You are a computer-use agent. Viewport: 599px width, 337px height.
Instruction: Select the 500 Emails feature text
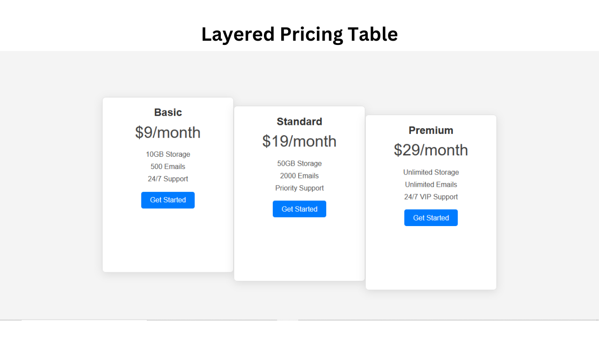point(168,167)
